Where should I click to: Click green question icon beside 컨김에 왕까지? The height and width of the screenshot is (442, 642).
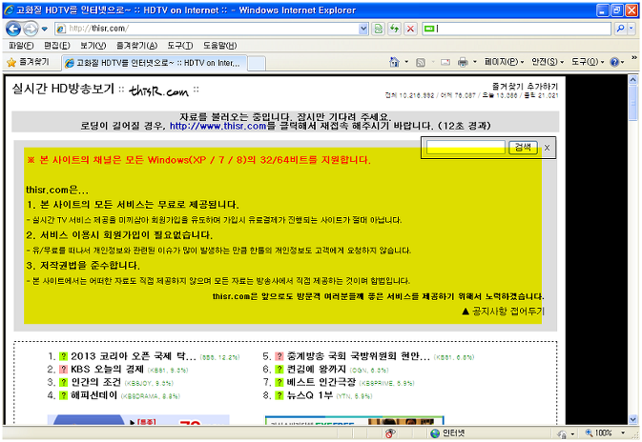coord(280,370)
